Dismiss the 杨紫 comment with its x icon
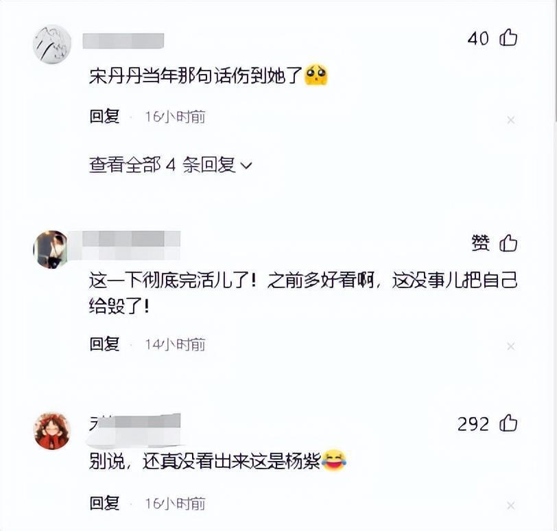557x531 pixels. pyautogui.click(x=511, y=506)
